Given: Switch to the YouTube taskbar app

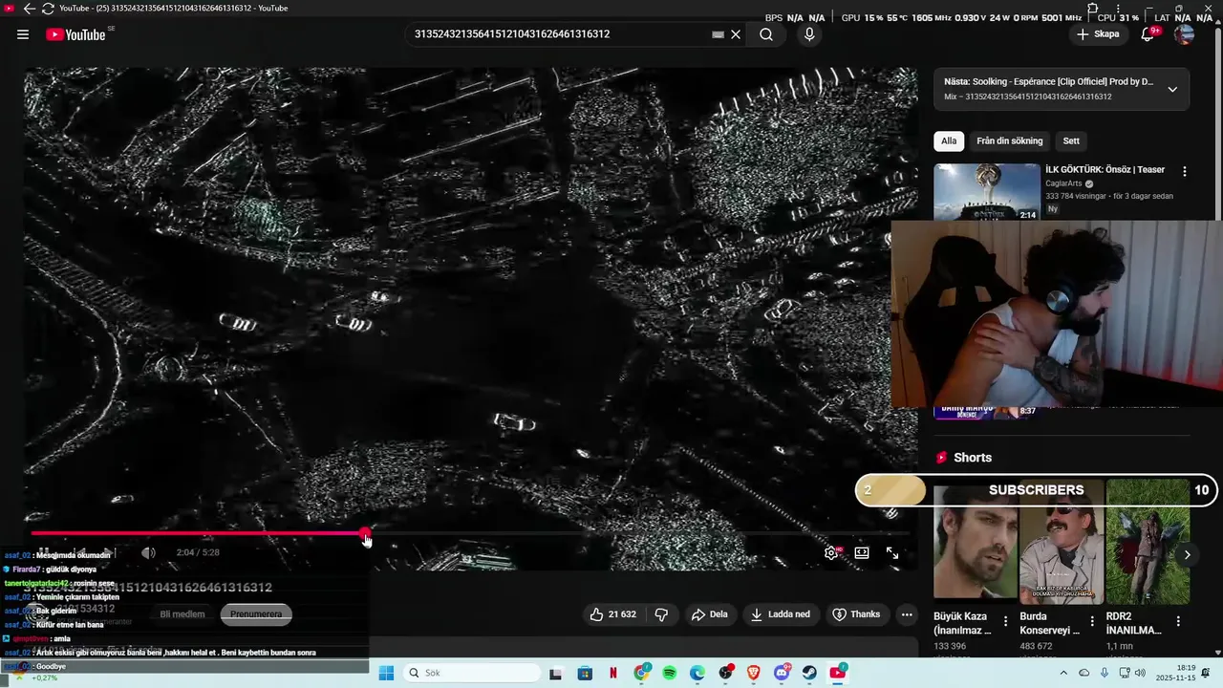Looking at the screenshot, I should [838, 673].
